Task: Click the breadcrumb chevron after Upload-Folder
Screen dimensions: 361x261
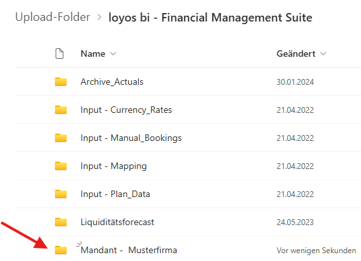Action: tap(99, 17)
